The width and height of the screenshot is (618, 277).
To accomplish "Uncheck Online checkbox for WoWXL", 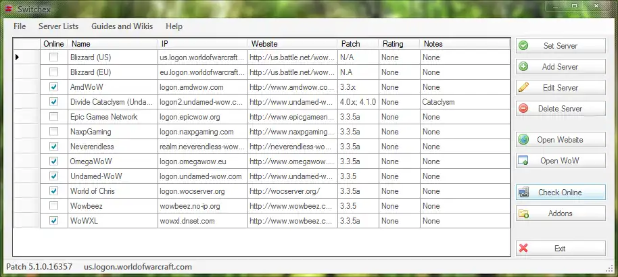I will (53, 221).
